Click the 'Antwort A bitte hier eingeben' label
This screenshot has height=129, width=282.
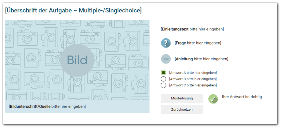[x=193, y=73]
